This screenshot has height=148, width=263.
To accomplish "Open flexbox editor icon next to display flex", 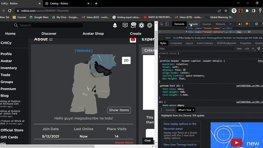I will (185, 70).
